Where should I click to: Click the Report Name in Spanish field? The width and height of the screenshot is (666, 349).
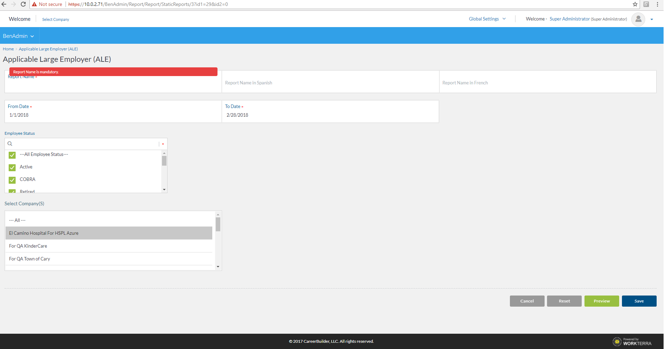(330, 83)
